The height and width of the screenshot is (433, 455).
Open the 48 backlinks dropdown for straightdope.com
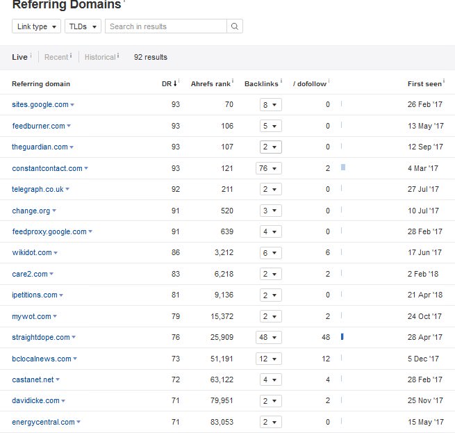268,338
